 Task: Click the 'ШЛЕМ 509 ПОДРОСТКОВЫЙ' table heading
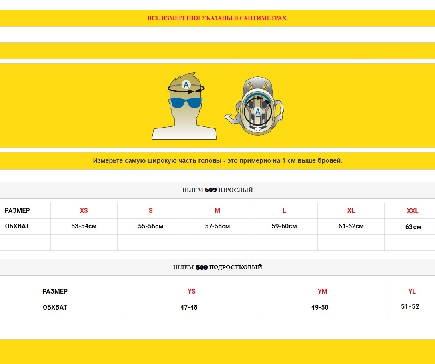tap(217, 267)
